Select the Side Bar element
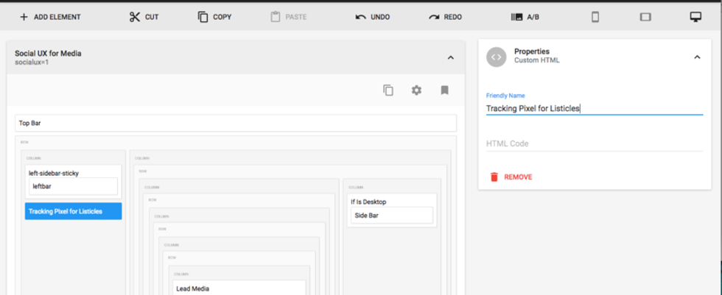The width and height of the screenshot is (722, 295). click(391, 216)
